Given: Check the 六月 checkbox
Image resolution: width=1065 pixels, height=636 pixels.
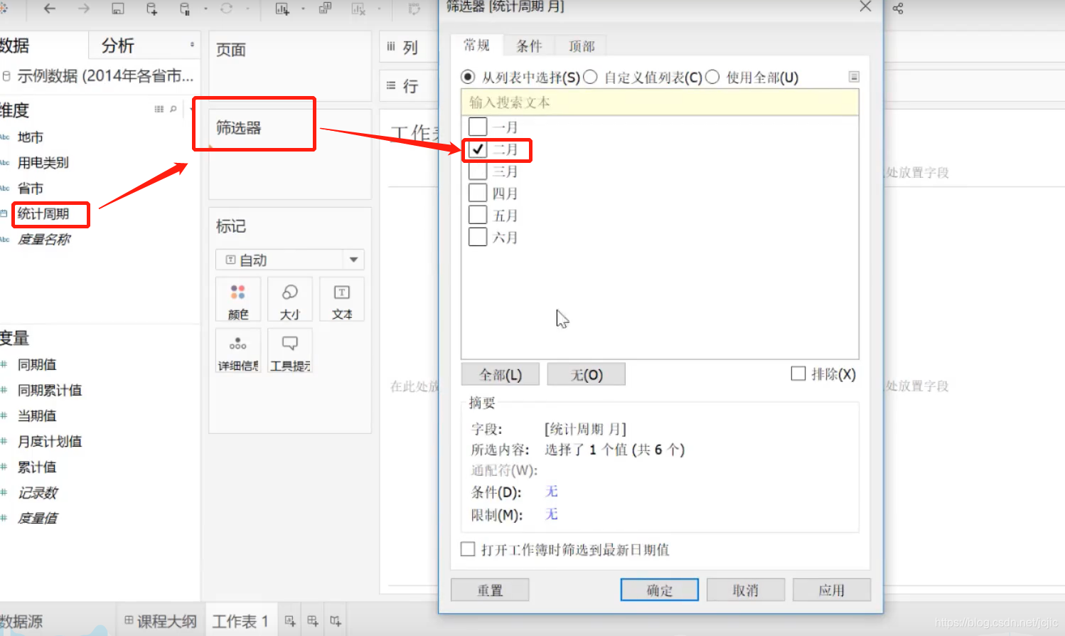Looking at the screenshot, I should [x=478, y=237].
